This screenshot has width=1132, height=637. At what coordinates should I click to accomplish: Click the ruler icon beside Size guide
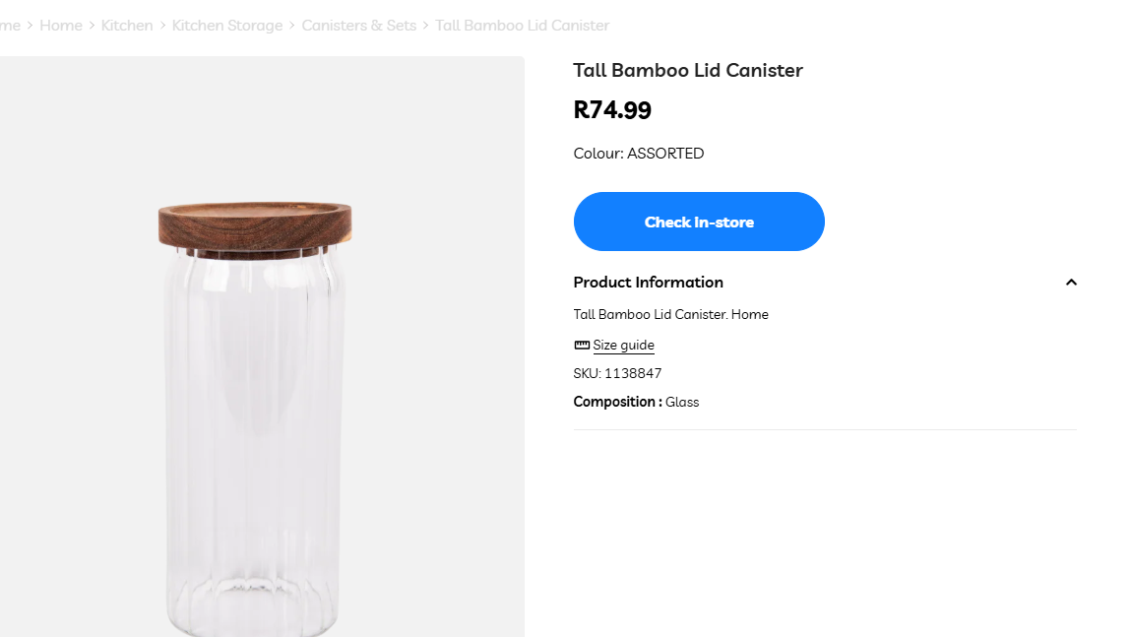582,346
